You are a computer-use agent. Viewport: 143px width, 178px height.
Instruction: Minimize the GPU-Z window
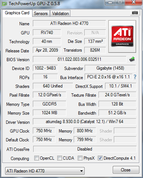110,2
